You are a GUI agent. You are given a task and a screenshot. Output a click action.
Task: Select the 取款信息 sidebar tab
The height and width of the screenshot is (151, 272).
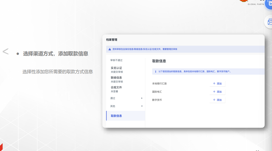click(x=116, y=116)
